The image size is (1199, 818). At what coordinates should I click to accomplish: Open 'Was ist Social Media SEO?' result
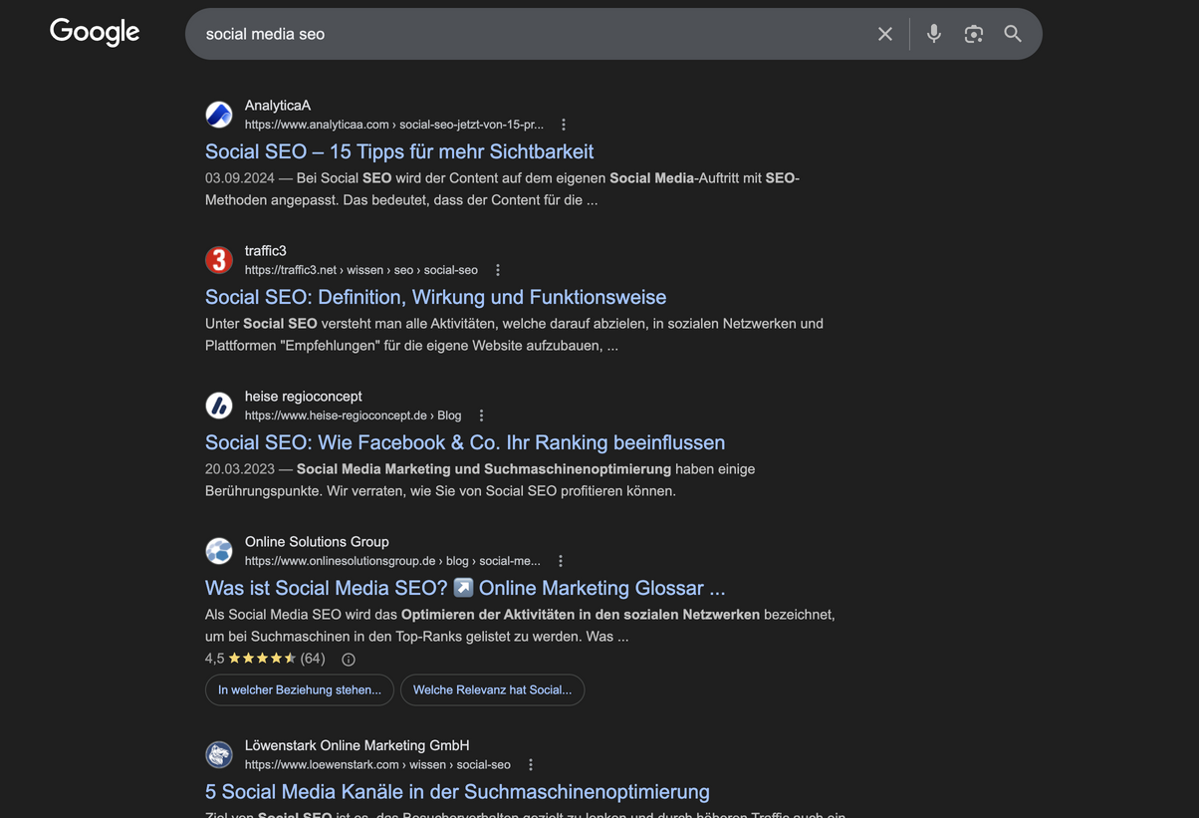465,588
